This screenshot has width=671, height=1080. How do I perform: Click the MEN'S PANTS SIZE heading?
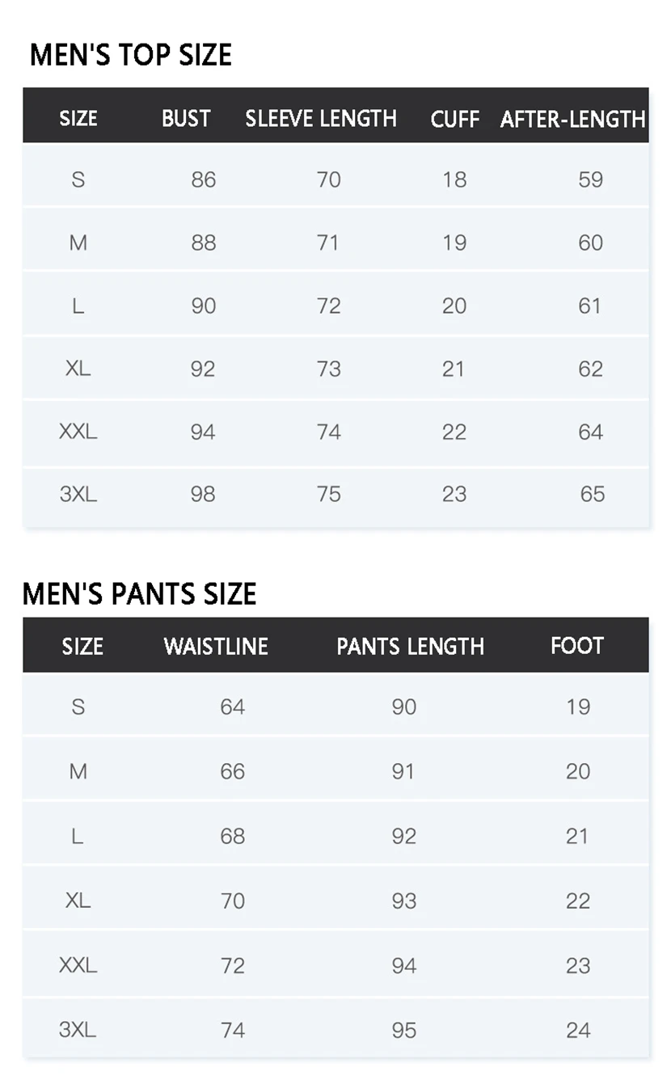139,594
